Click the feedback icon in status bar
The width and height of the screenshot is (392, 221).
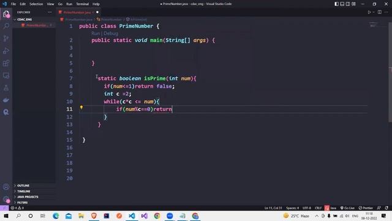(x=379, y=208)
